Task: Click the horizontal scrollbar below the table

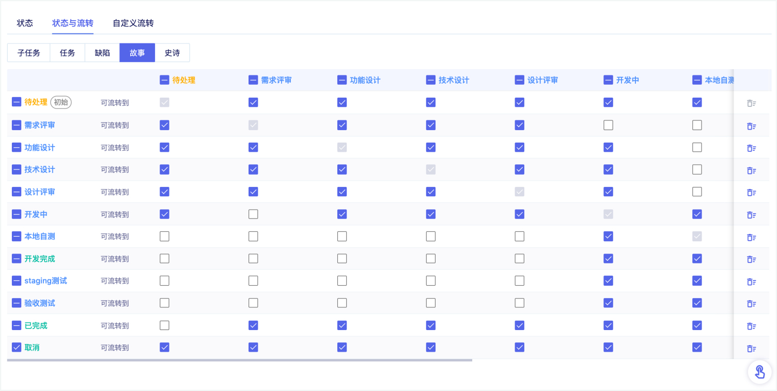Action: click(240, 360)
